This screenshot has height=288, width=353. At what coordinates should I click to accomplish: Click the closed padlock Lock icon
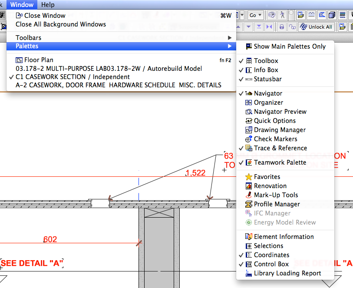coord(282,26)
